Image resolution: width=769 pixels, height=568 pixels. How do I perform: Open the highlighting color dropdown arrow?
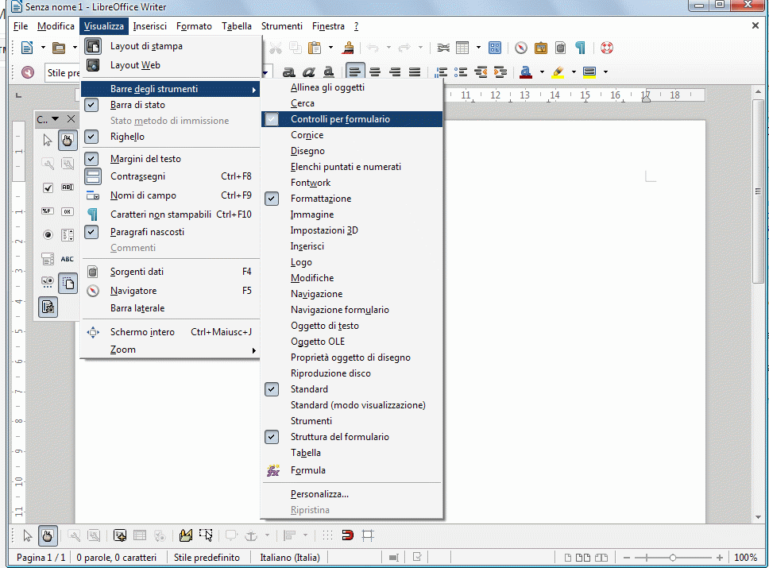pos(574,71)
